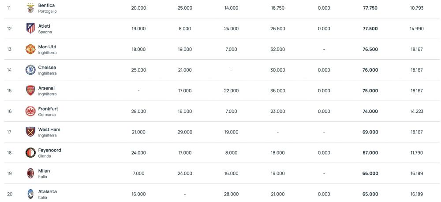The image size is (441, 202).
Task: Click the Atleti club crest
Action: click(30, 28)
